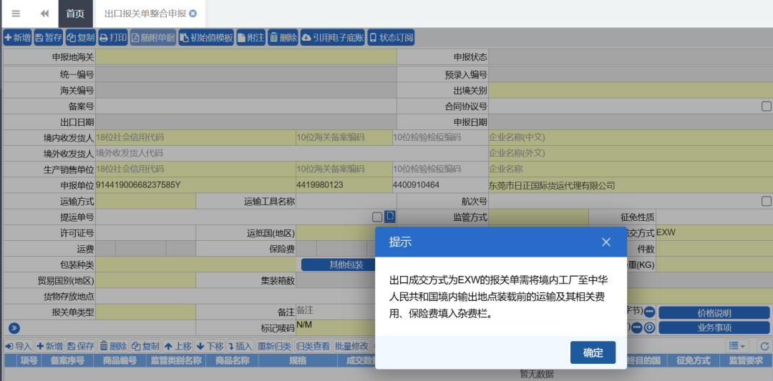
Task: Click the 新增 button in top toolbar
Action: tap(17, 38)
